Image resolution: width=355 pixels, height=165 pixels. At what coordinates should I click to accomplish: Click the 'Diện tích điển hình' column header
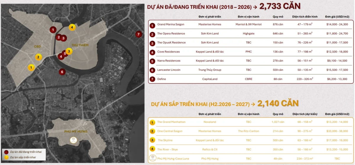(305, 17)
